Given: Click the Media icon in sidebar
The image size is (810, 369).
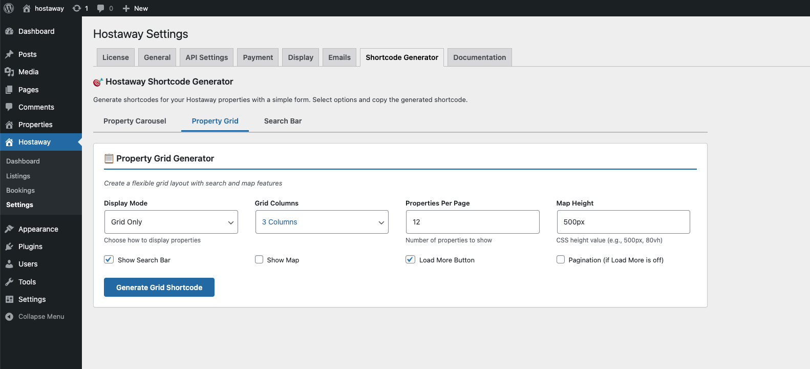Looking at the screenshot, I should [x=9, y=72].
